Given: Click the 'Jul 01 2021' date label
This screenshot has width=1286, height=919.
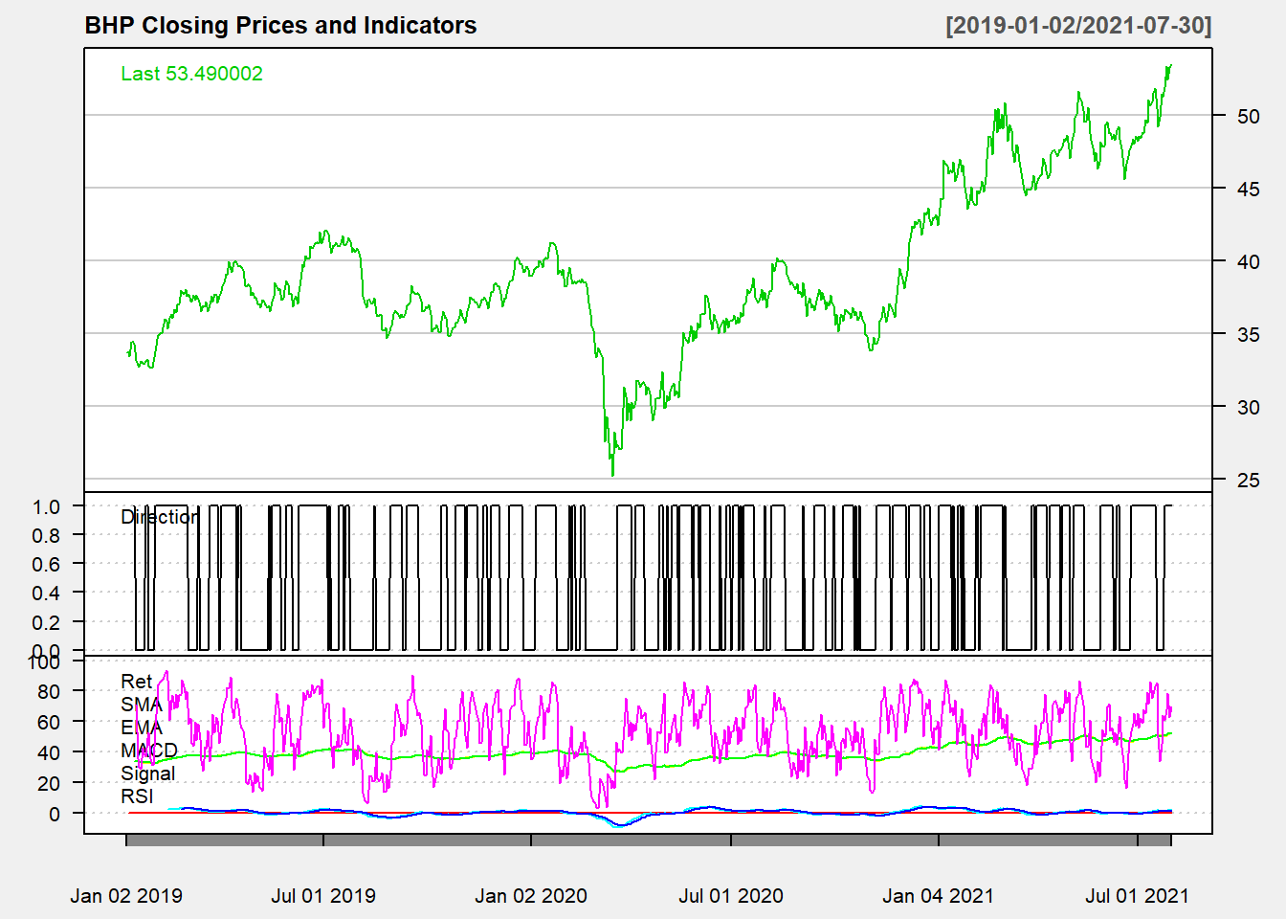Looking at the screenshot, I should tap(1137, 896).
